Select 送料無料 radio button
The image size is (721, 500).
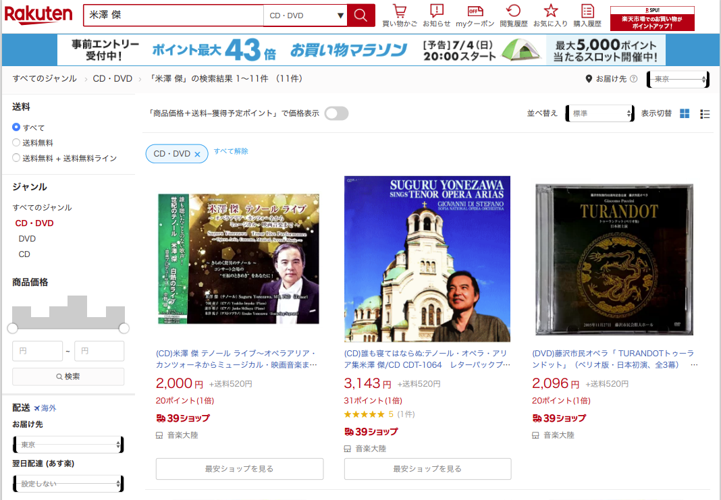16,142
